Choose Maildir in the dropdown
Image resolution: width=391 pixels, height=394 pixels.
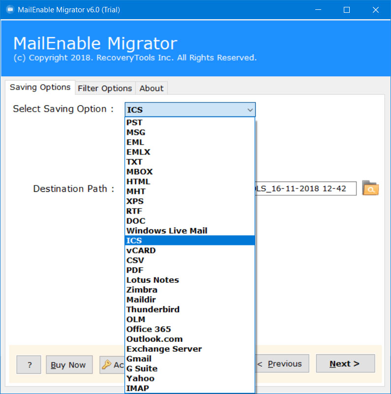click(x=190, y=300)
